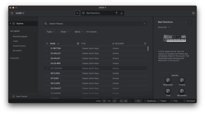Focus the Search Presets field
Image resolution: width=205 pixels, height=114 pixels.
click(x=95, y=24)
